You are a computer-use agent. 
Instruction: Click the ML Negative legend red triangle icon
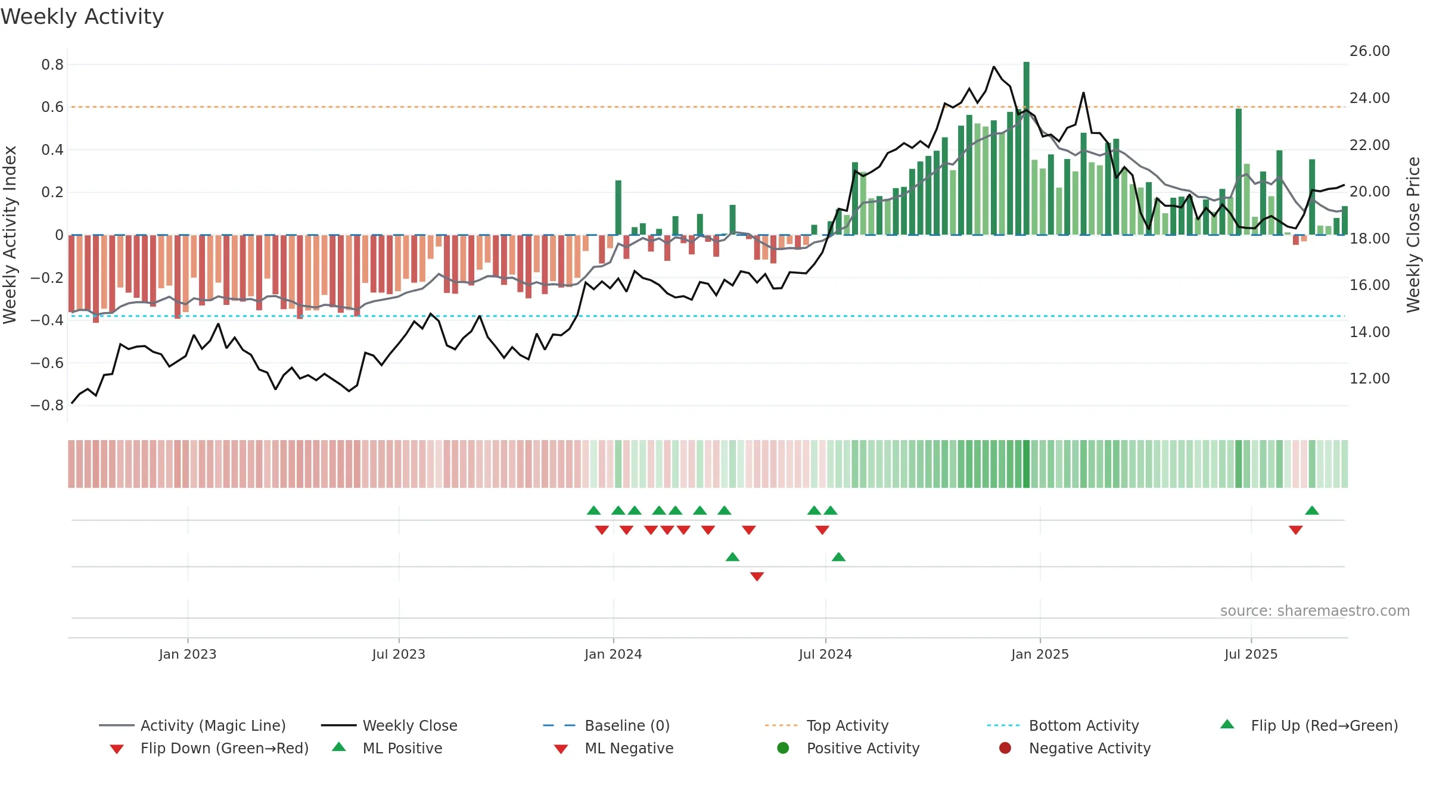[561, 749]
